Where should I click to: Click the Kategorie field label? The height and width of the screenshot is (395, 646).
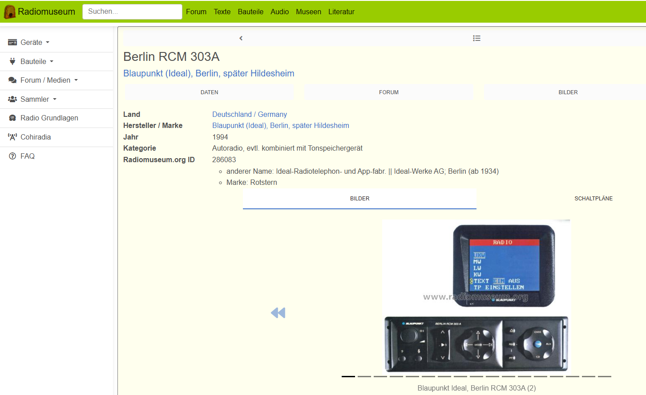pyautogui.click(x=140, y=148)
